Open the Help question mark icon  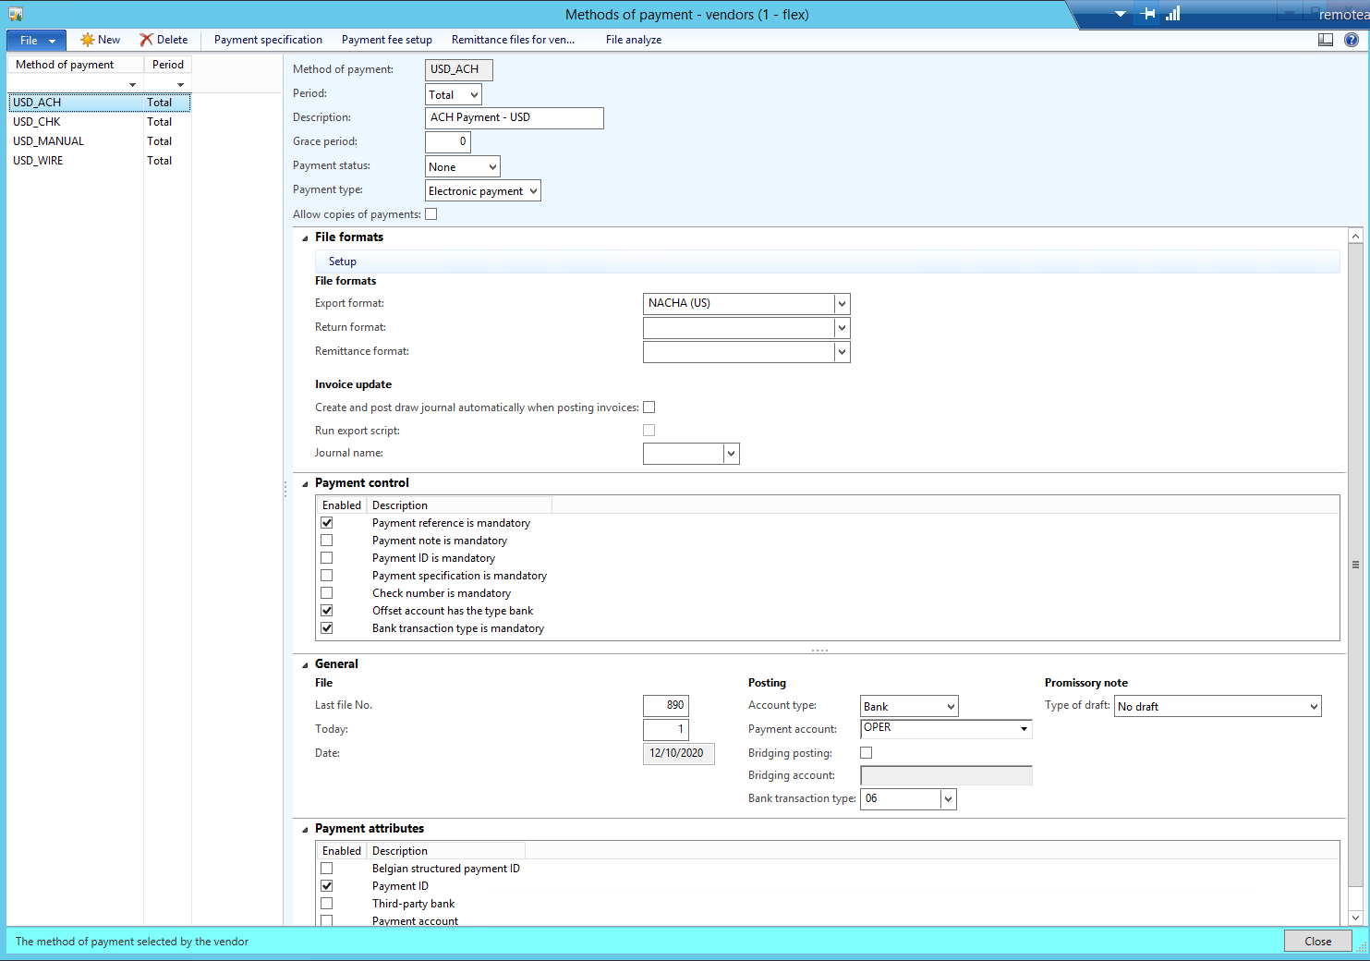pyautogui.click(x=1351, y=40)
